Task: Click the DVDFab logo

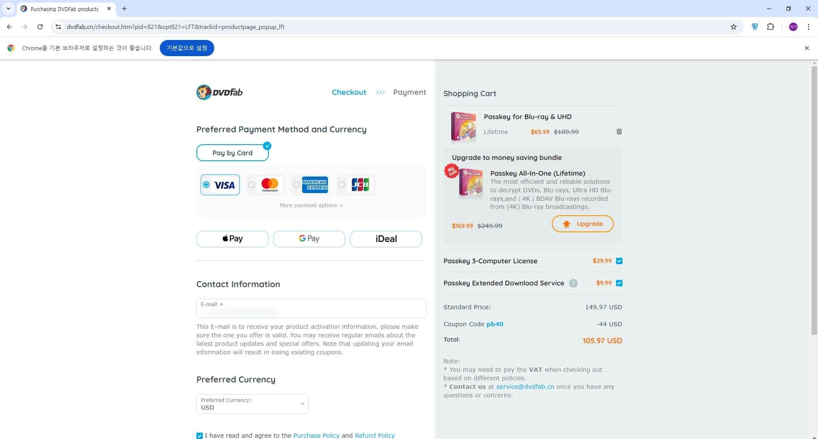Action: point(219,92)
